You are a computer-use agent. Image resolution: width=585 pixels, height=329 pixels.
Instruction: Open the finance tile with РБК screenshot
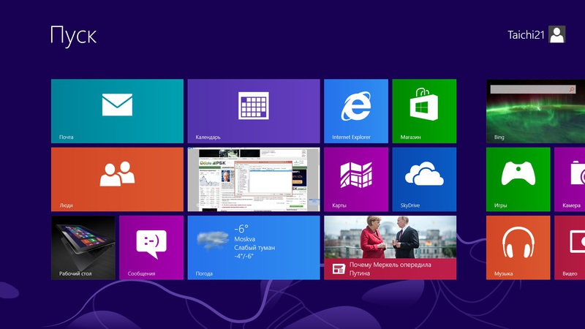(254, 179)
